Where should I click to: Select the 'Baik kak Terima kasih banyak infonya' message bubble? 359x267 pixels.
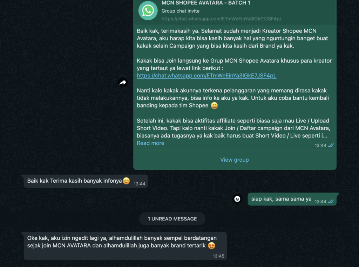pos(86,181)
